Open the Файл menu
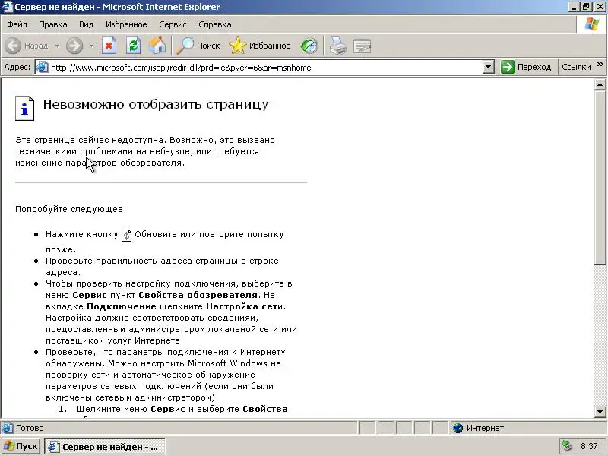This screenshot has width=608, height=456. click(x=17, y=24)
